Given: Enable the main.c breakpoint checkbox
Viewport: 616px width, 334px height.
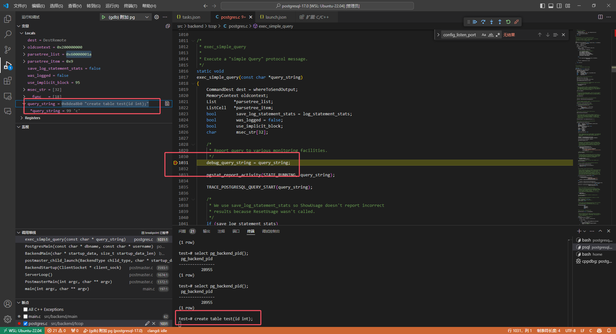Looking at the screenshot, I should 25,317.
